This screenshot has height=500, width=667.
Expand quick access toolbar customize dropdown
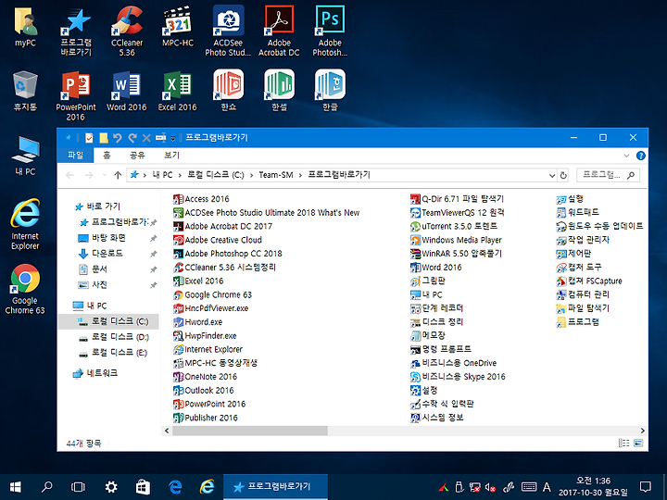point(172,138)
